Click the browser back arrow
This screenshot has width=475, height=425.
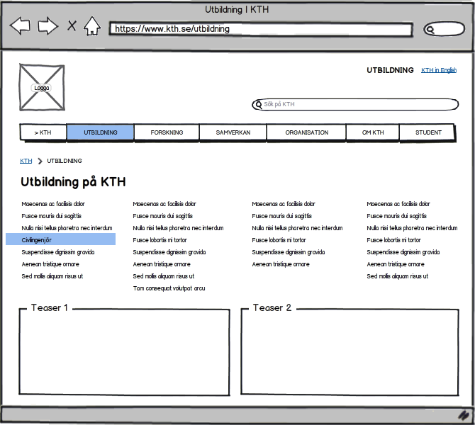tap(20, 25)
